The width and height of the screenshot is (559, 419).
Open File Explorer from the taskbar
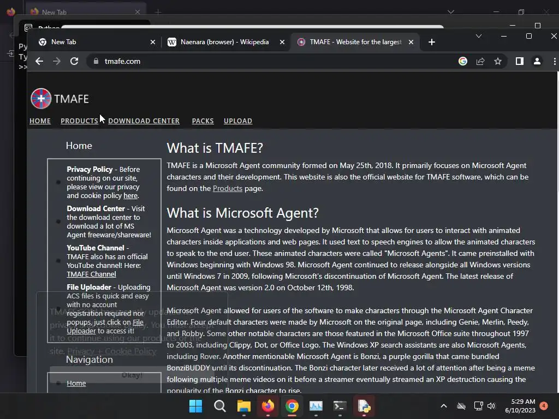click(x=244, y=406)
